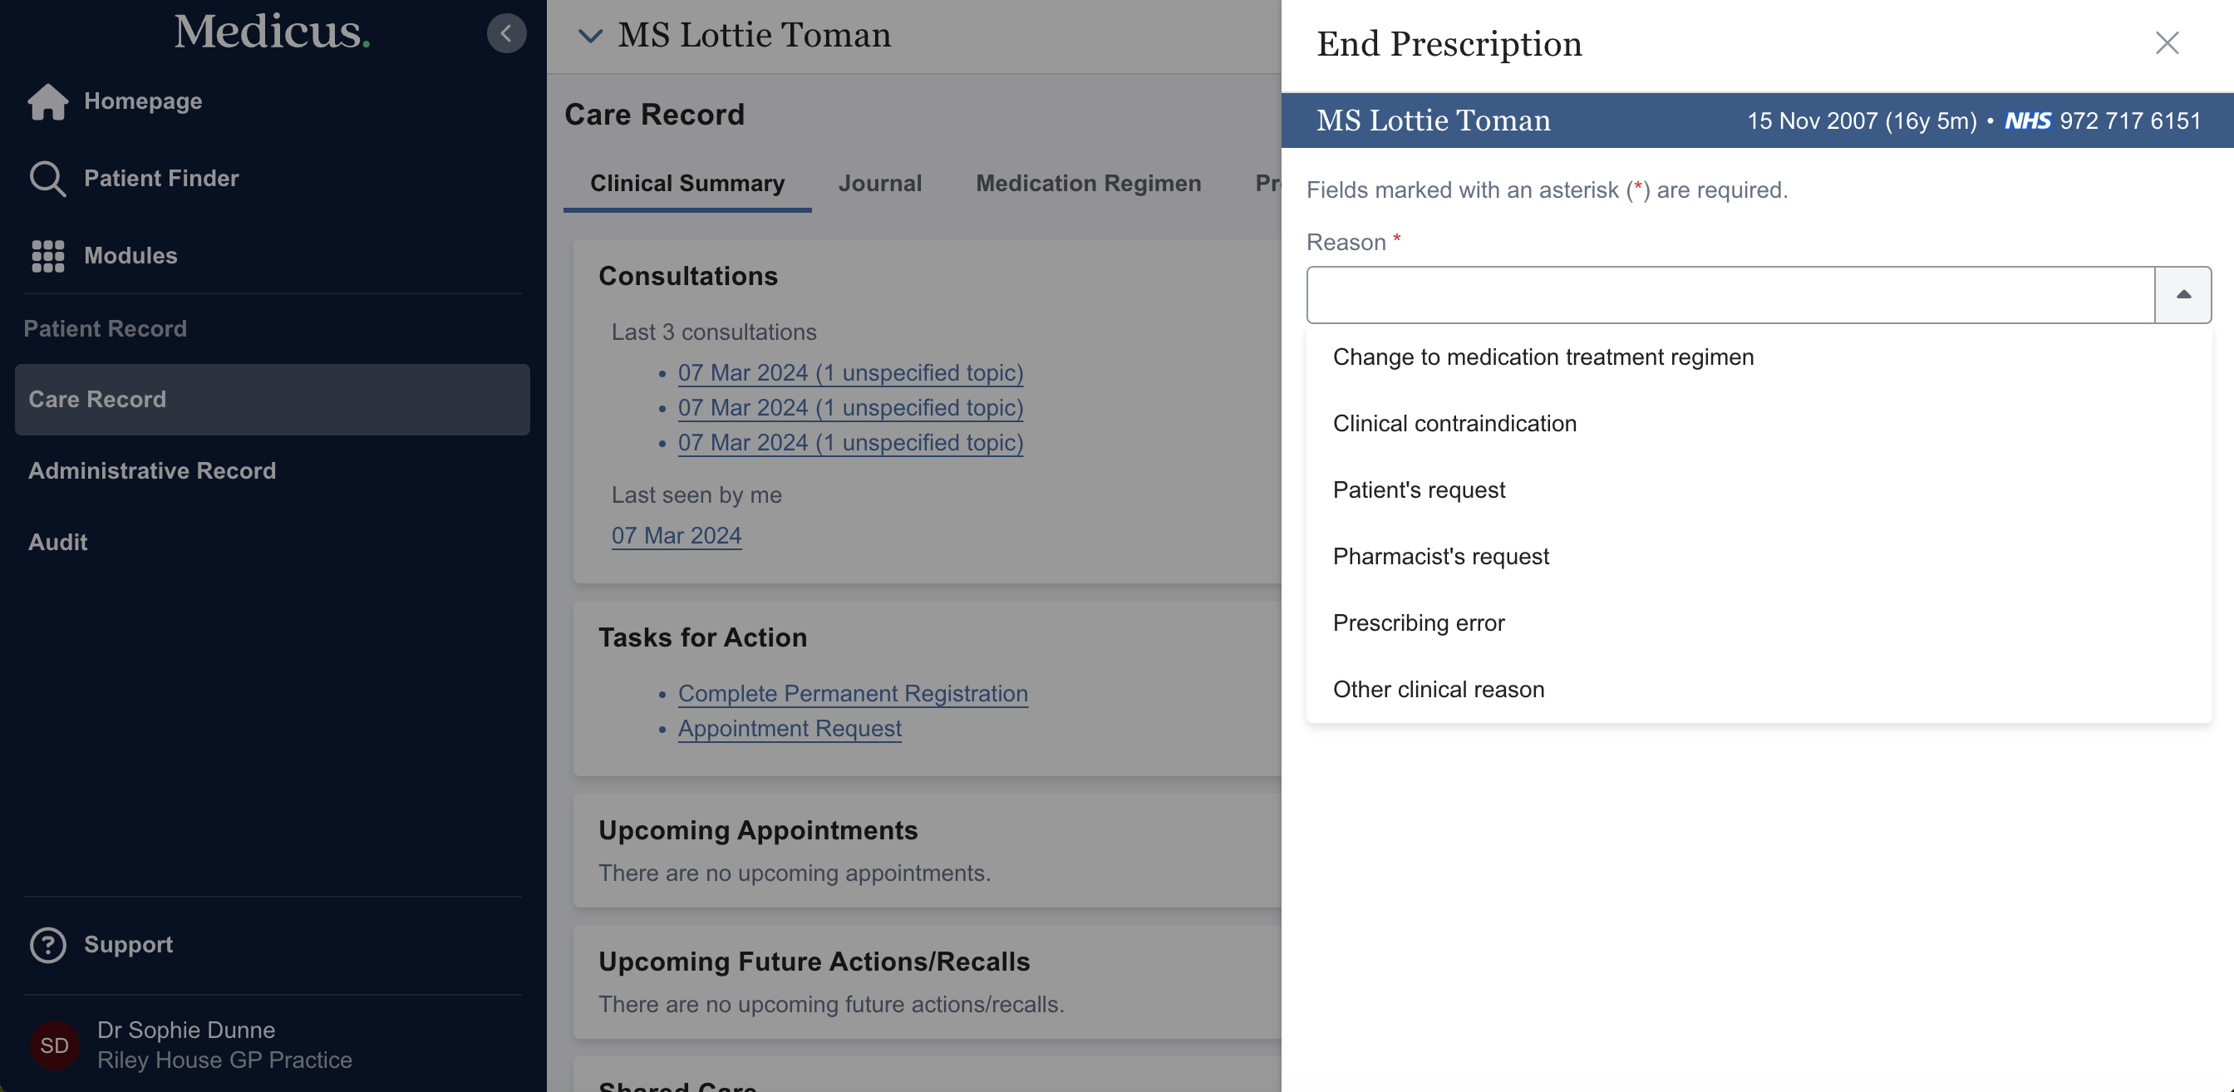The width and height of the screenshot is (2234, 1092).
Task: Click into the Reason input field
Action: 1730,295
